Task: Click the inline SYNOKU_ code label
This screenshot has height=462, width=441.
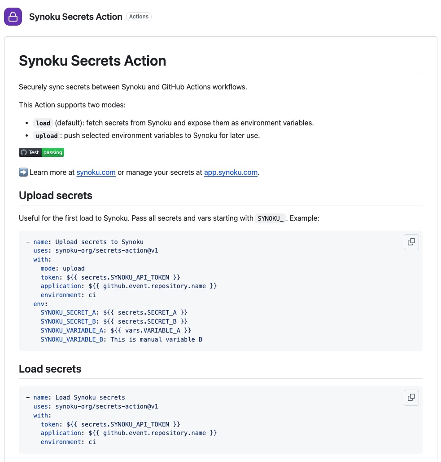Action: 271,218
